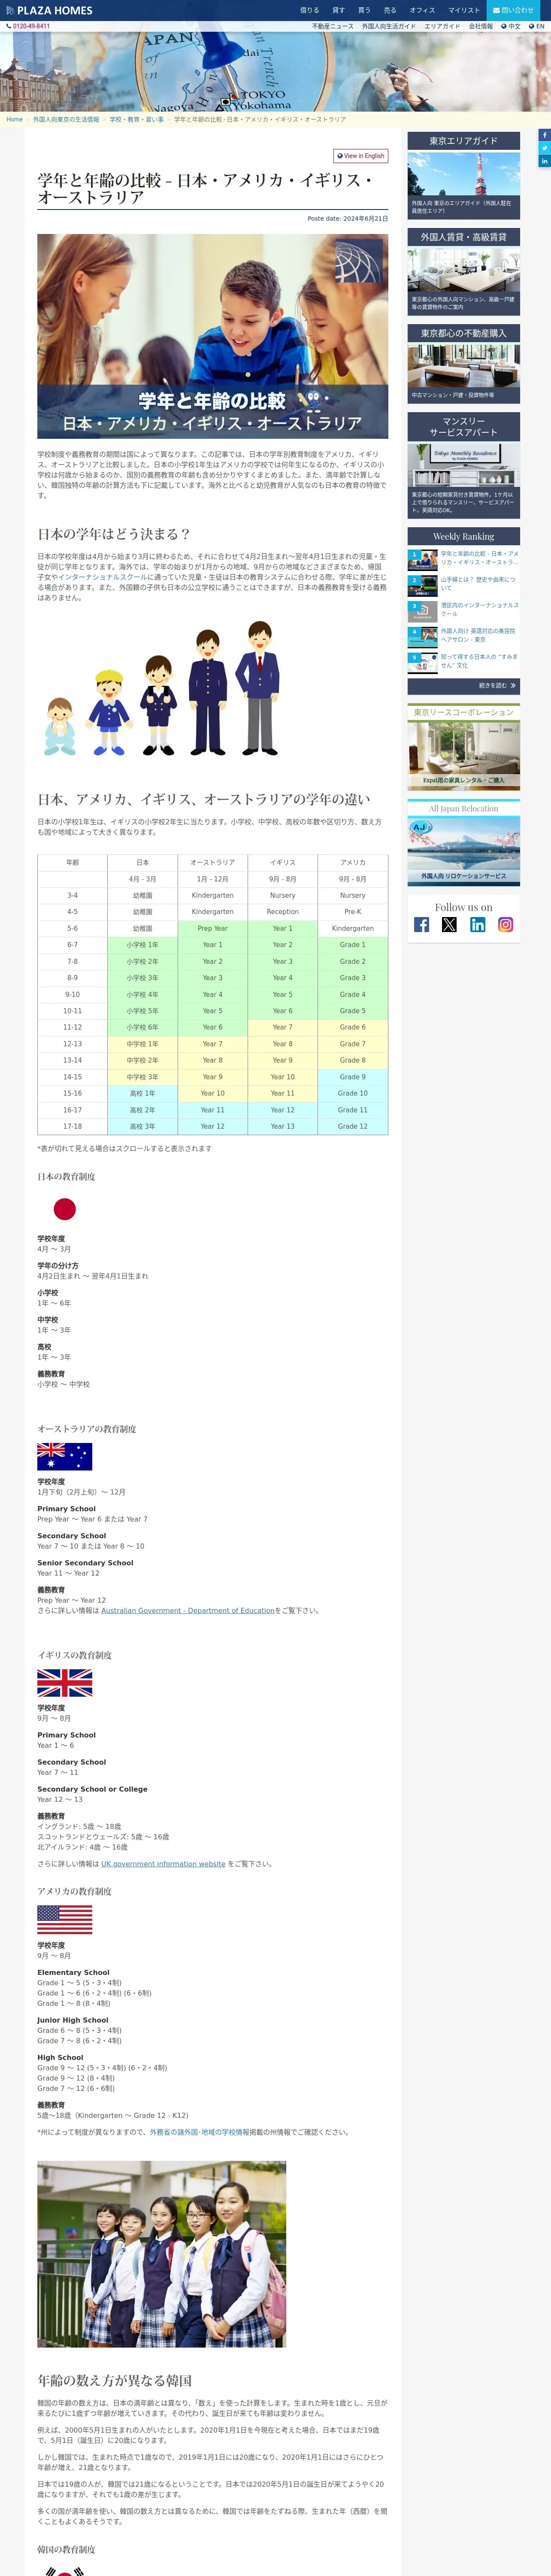Click the View in English button

[x=360, y=156]
